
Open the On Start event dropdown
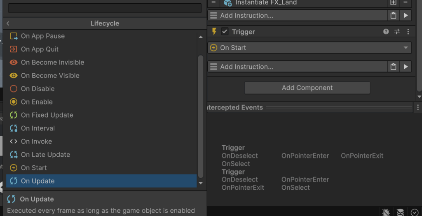(x=309, y=48)
